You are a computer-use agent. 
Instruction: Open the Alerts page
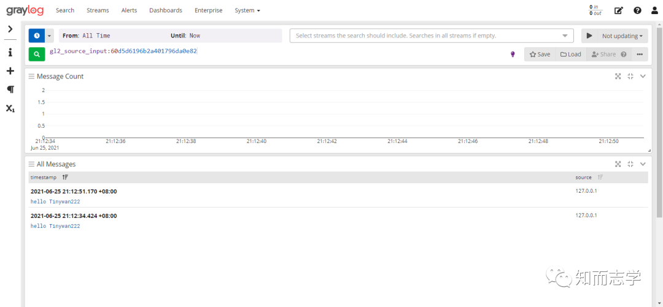(129, 10)
